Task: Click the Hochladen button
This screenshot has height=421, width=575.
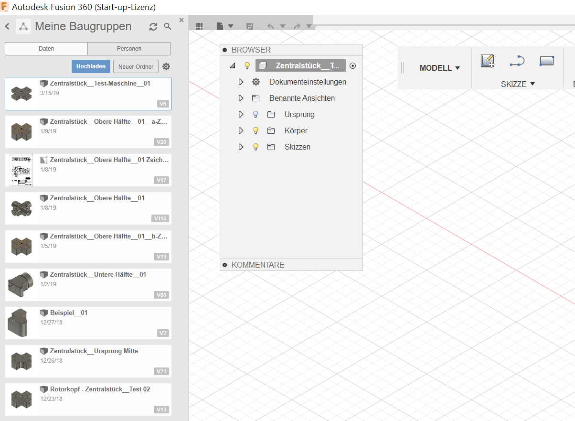Action: [x=91, y=66]
